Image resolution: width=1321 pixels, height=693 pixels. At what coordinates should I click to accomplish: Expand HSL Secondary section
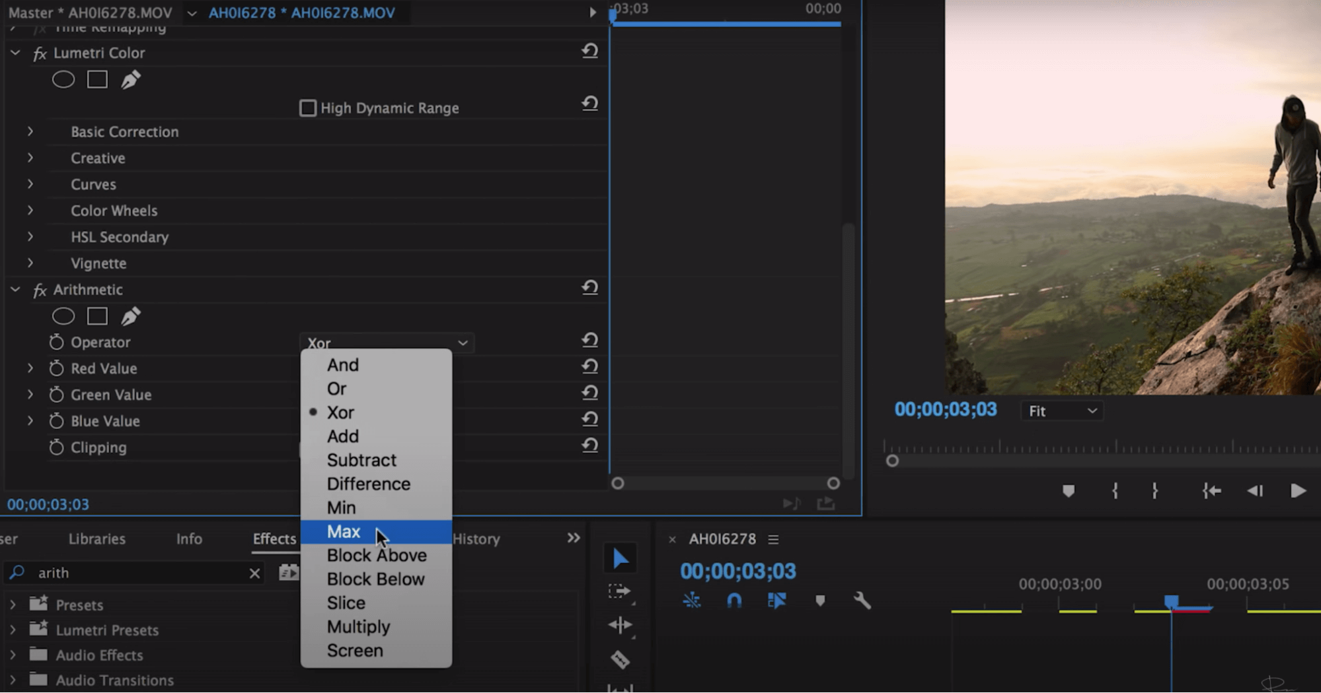30,236
